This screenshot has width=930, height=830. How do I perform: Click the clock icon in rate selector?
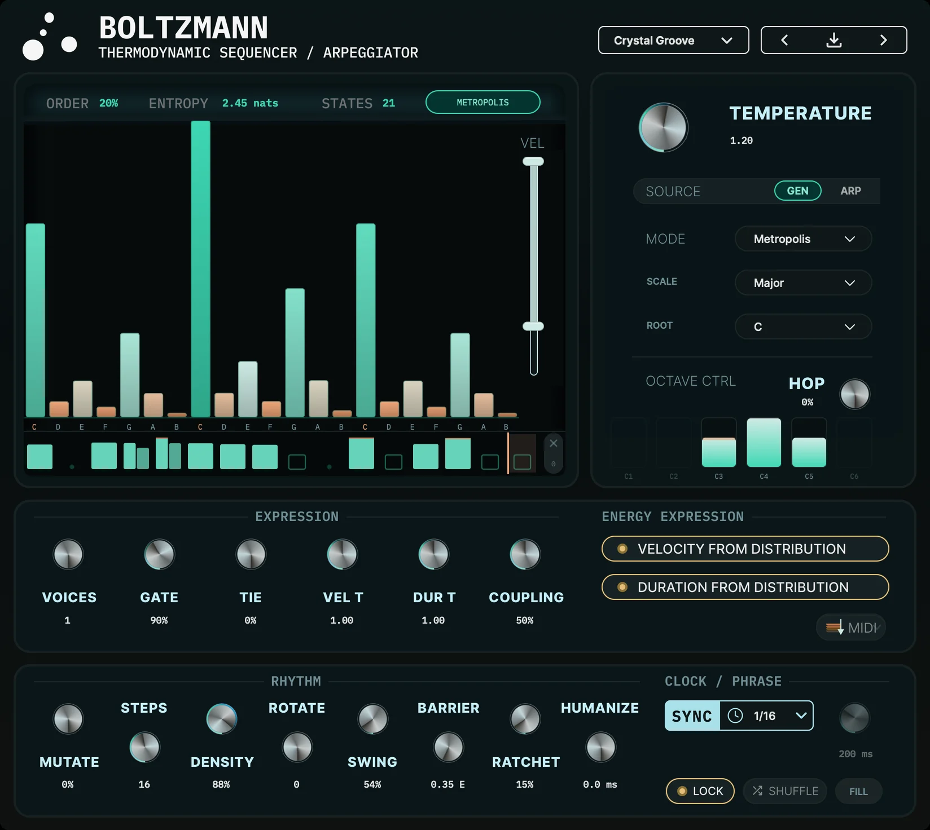pyautogui.click(x=735, y=716)
